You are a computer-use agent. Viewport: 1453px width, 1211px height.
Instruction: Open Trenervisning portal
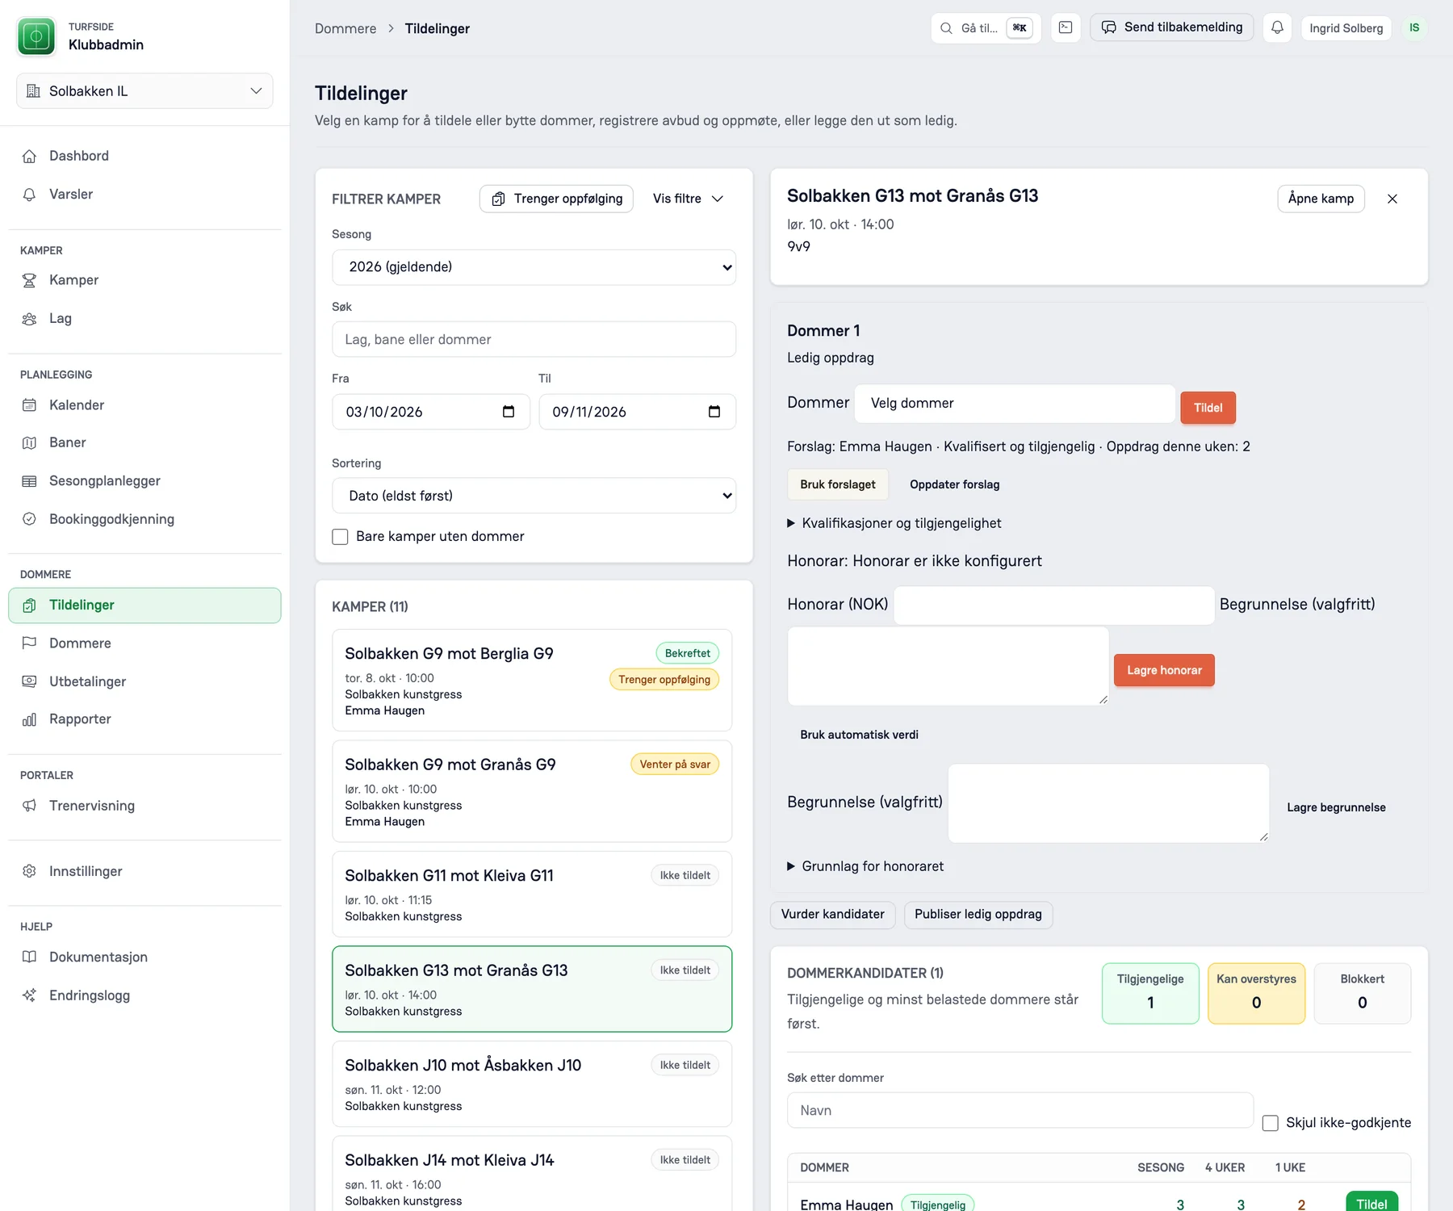pyautogui.click(x=144, y=806)
